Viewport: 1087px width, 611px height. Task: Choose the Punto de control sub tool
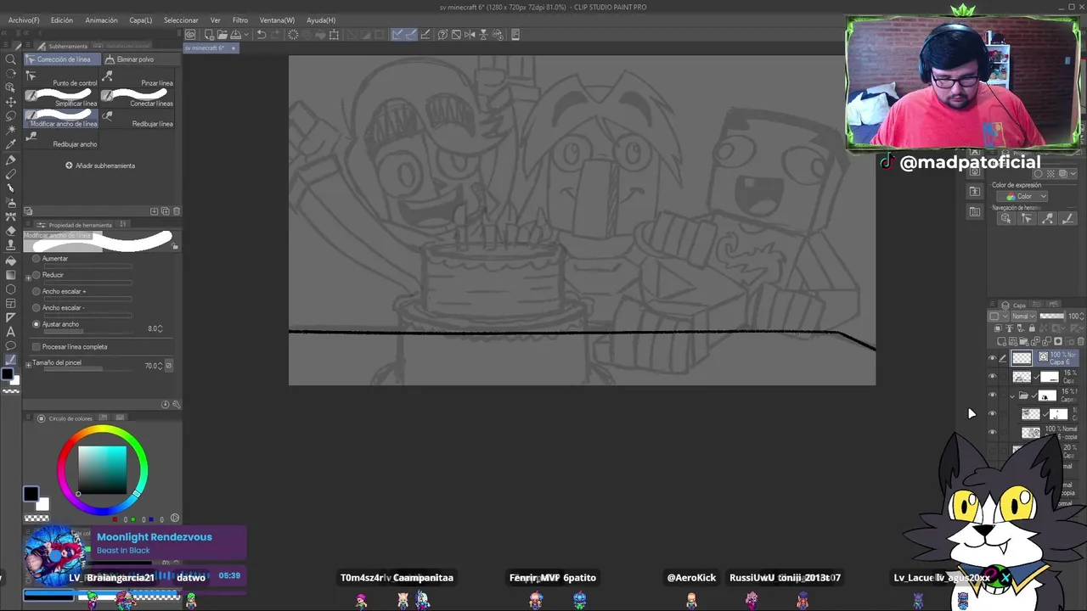(x=61, y=79)
